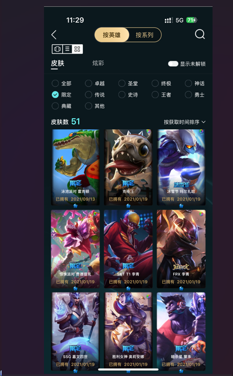Tap the back arrow icon
This screenshot has width=233, height=376.
pos(54,35)
